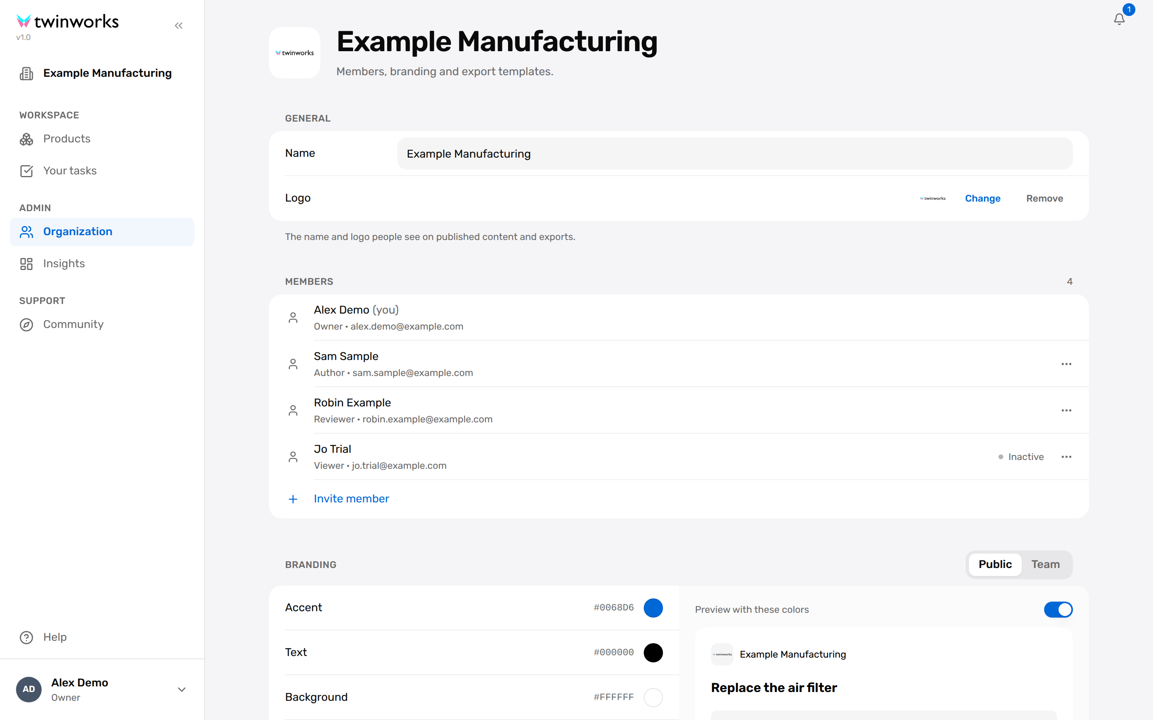Expand the Alex Demo account menu chevron

click(x=181, y=690)
